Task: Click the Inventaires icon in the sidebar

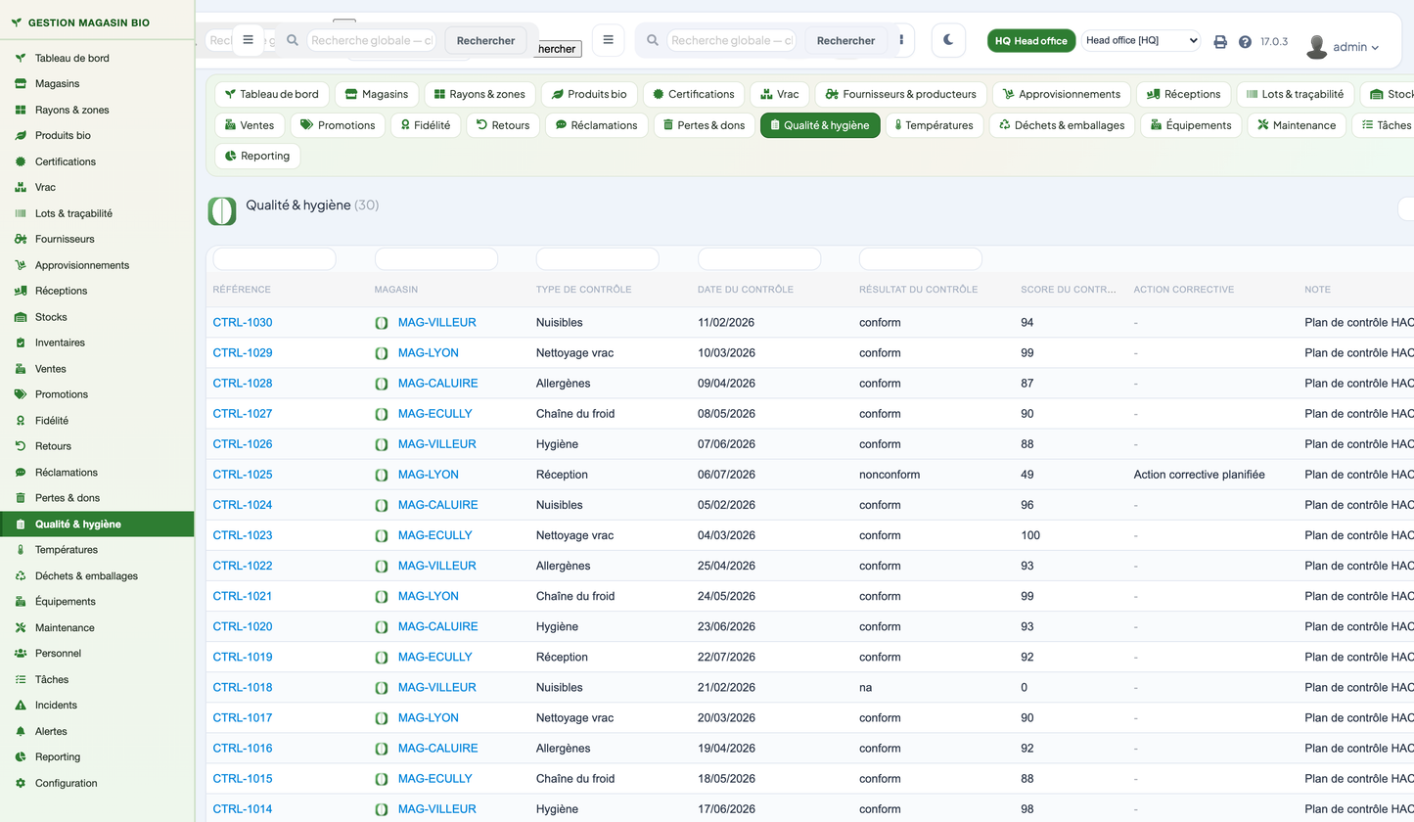Action: pos(21,342)
